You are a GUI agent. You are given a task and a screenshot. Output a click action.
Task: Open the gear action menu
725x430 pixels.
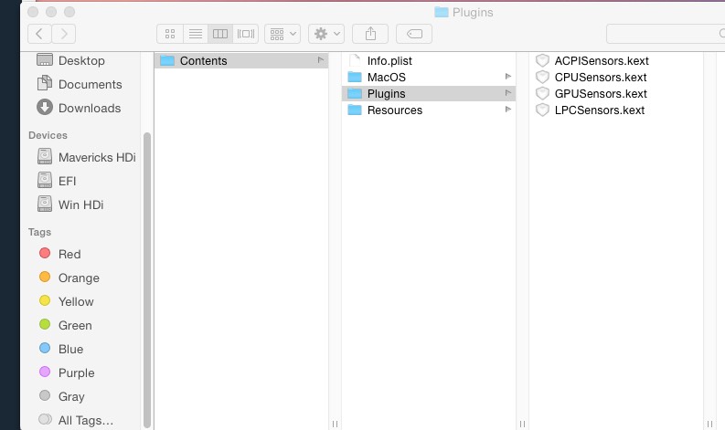(x=326, y=34)
